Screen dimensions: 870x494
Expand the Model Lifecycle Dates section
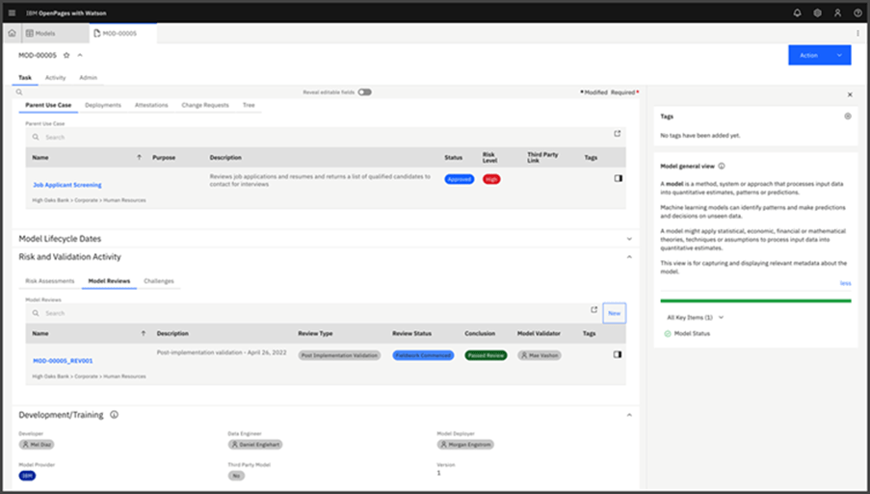629,239
